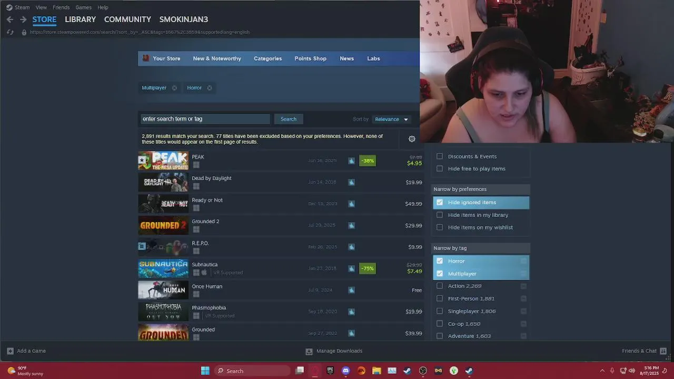The image size is (674, 379).
Task: Open the Help menu
Action: coord(103,7)
